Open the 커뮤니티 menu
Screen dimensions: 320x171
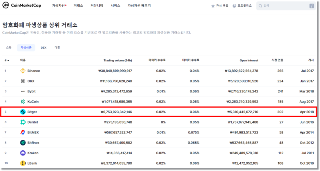tap(97, 6)
